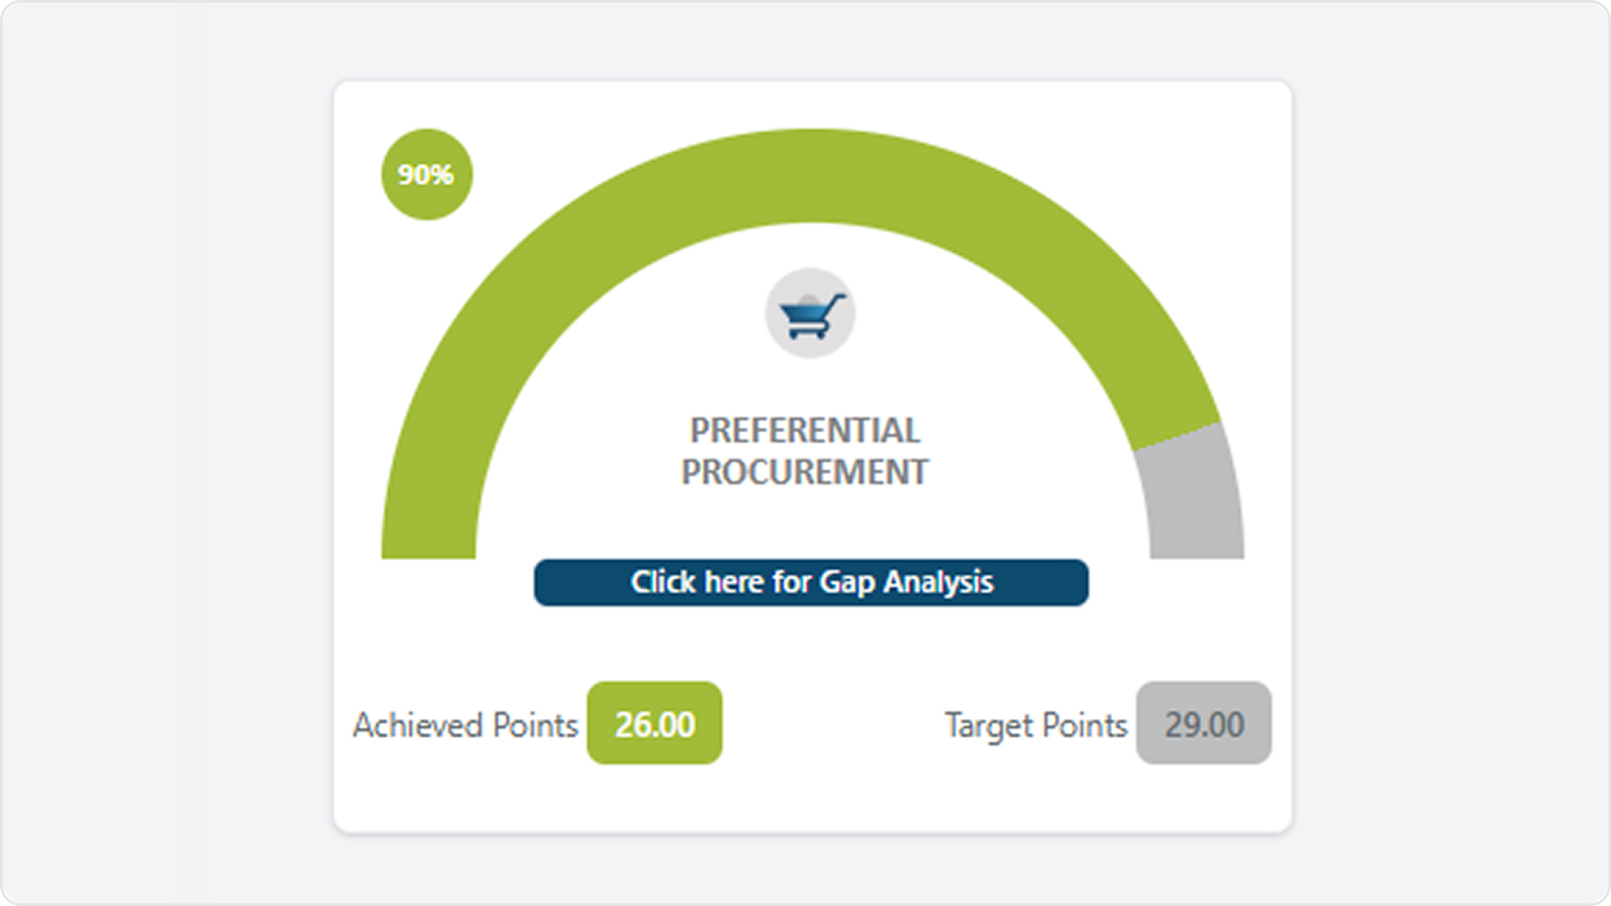The width and height of the screenshot is (1611, 906).
Task: Click the Target Points label
Action: [x=1035, y=725]
